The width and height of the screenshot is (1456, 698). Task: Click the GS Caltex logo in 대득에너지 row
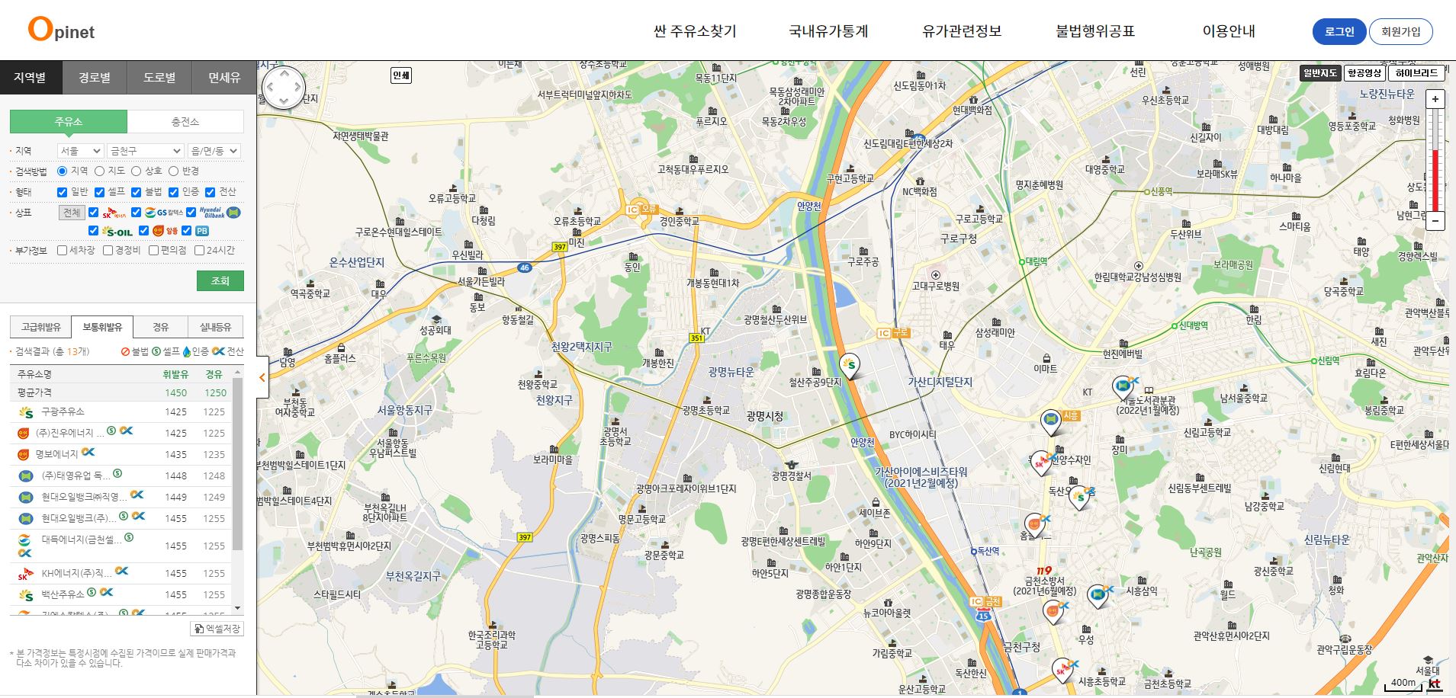24,540
